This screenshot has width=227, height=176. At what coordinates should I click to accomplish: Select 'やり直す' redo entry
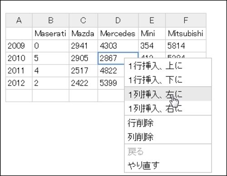coord(168,165)
